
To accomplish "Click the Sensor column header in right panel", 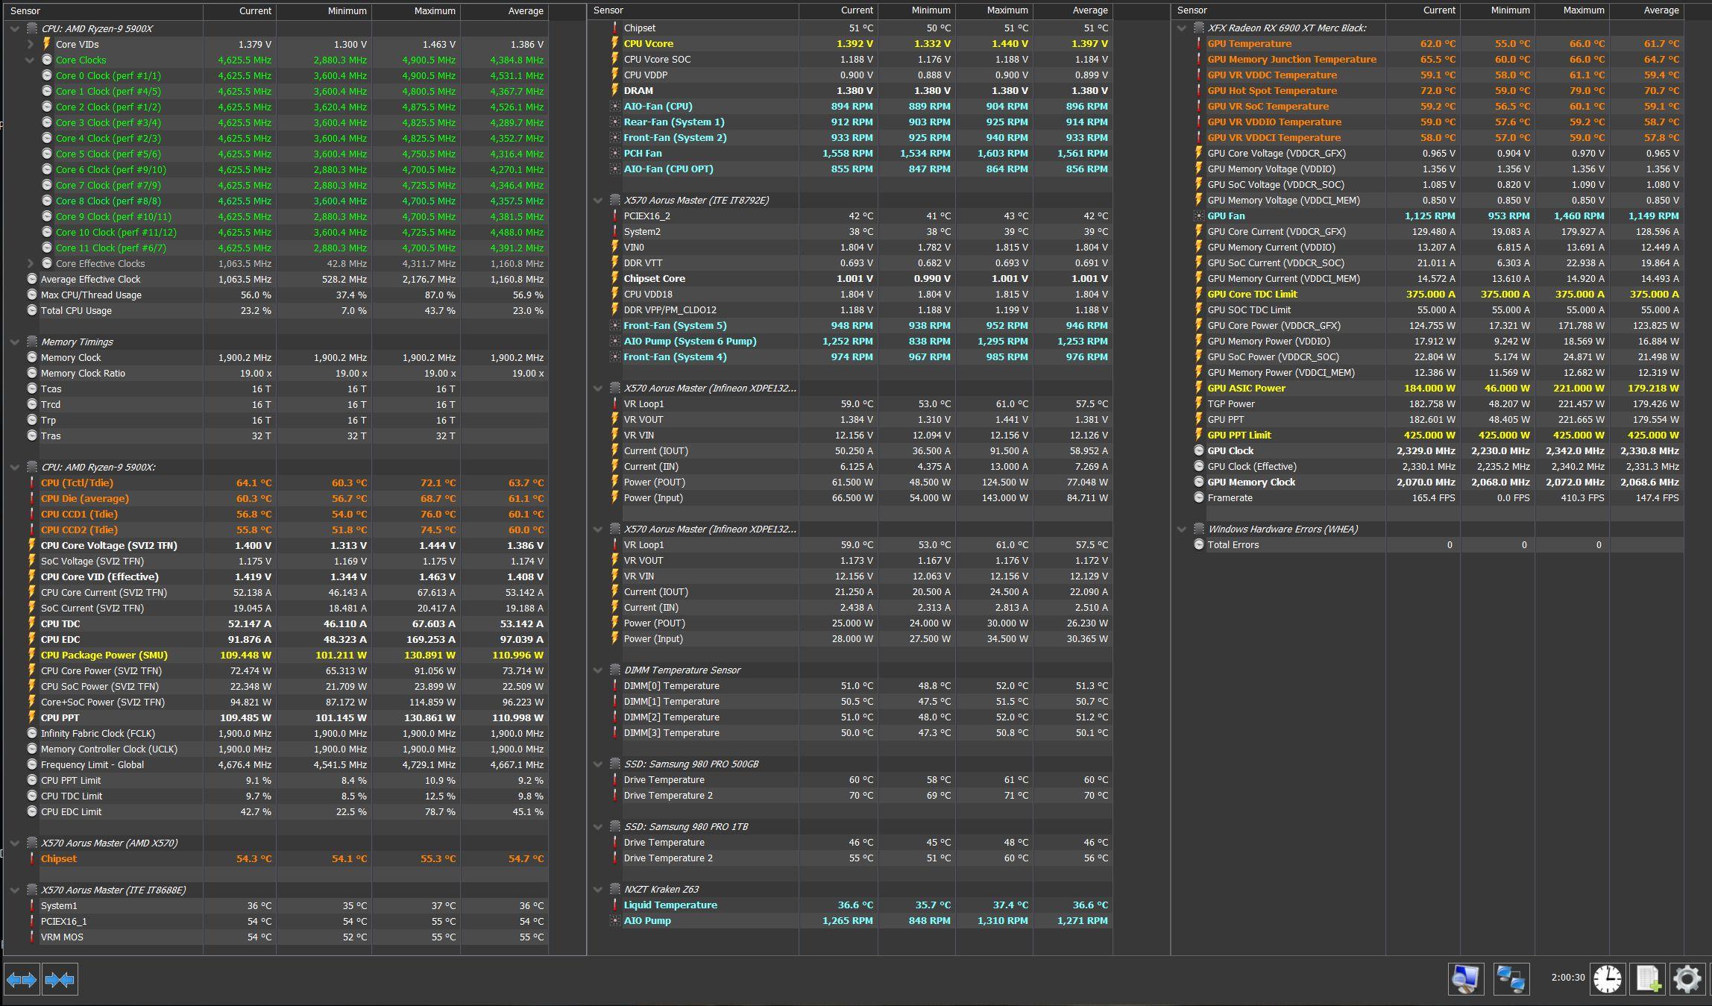I will pyautogui.click(x=1278, y=10).
